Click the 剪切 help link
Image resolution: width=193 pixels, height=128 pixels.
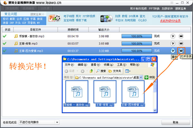6,19
